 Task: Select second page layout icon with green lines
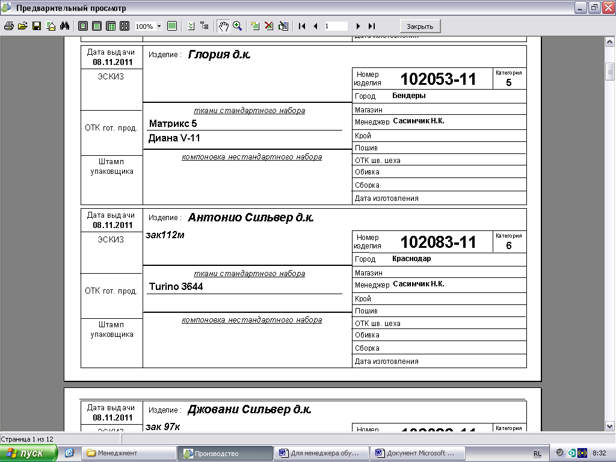pyautogui.click(x=97, y=26)
